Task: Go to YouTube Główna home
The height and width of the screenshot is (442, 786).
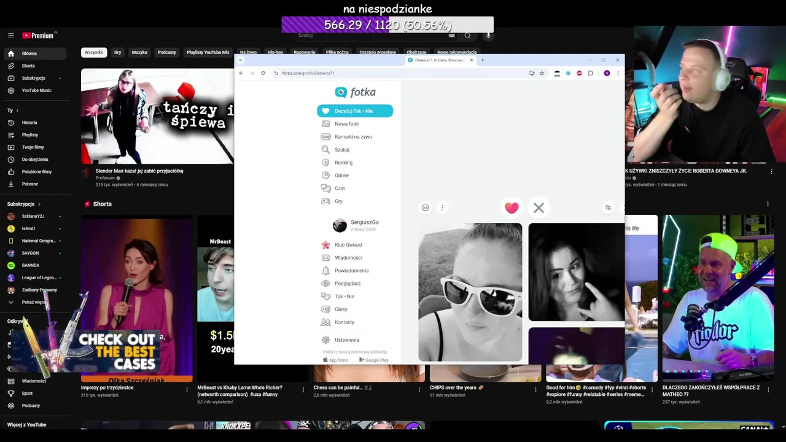Action: (x=35, y=53)
